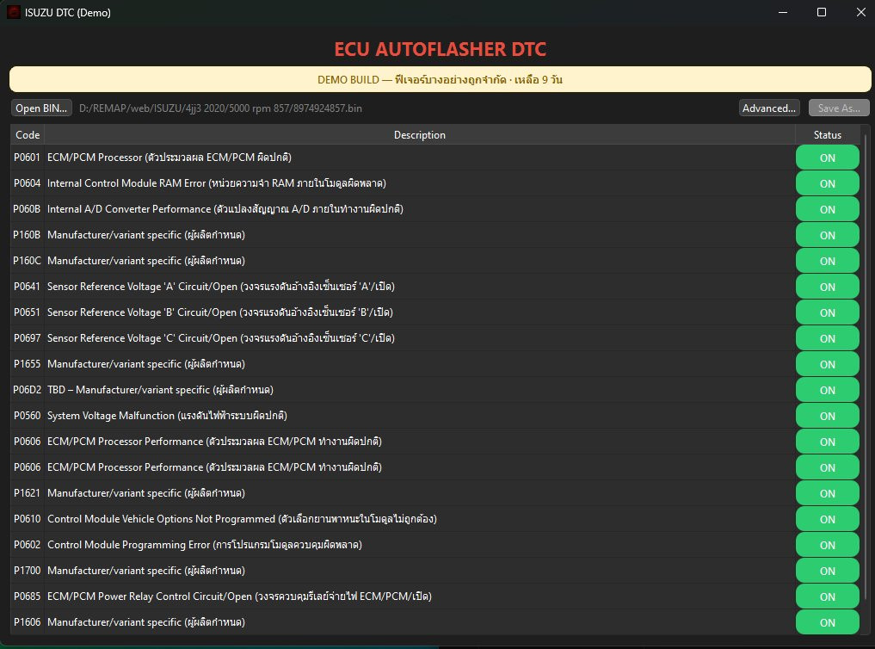This screenshot has width=875, height=649.
Task: Open the Advanced settings dialog
Action: point(769,108)
